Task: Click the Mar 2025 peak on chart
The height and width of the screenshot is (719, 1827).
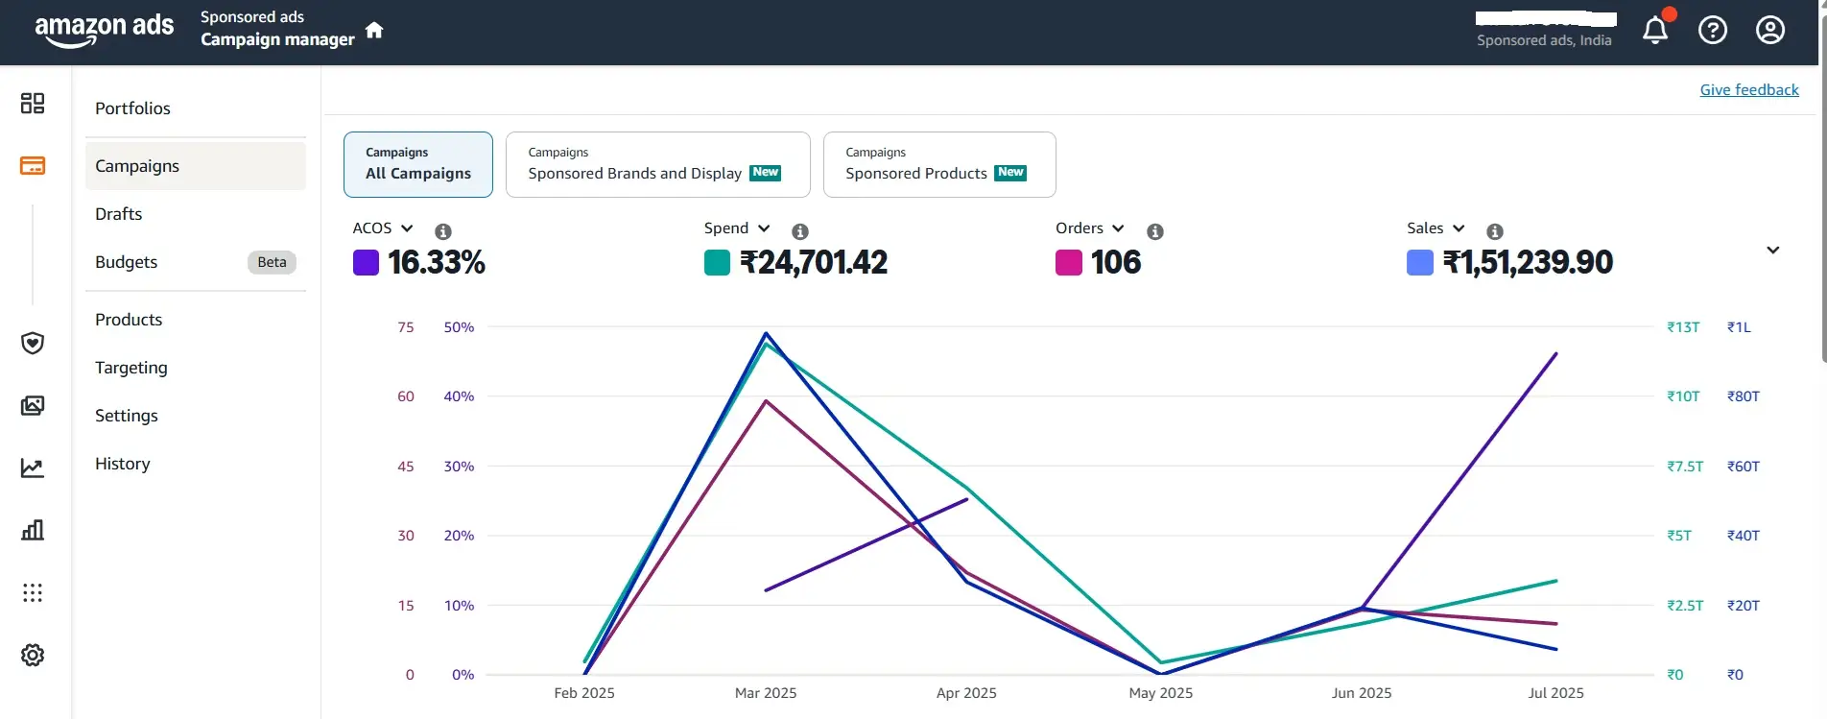Action: [x=766, y=334]
